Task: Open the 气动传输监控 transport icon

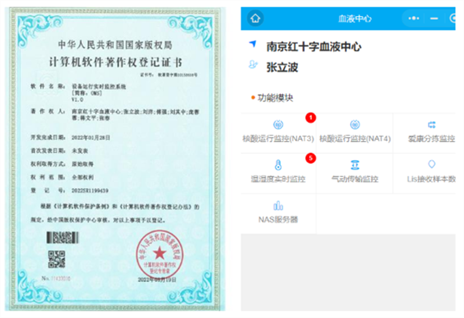Action: (x=355, y=165)
